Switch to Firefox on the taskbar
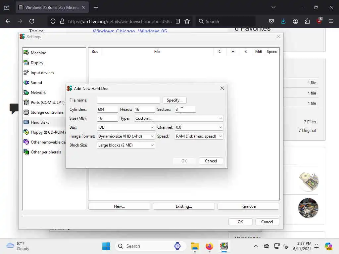The image size is (339, 254). pyautogui.click(x=209, y=246)
